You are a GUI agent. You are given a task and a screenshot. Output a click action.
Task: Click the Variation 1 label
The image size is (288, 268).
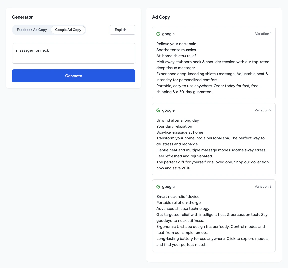tap(263, 34)
